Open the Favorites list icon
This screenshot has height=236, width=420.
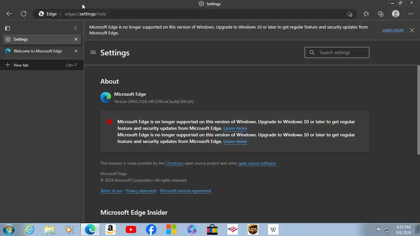(366, 14)
